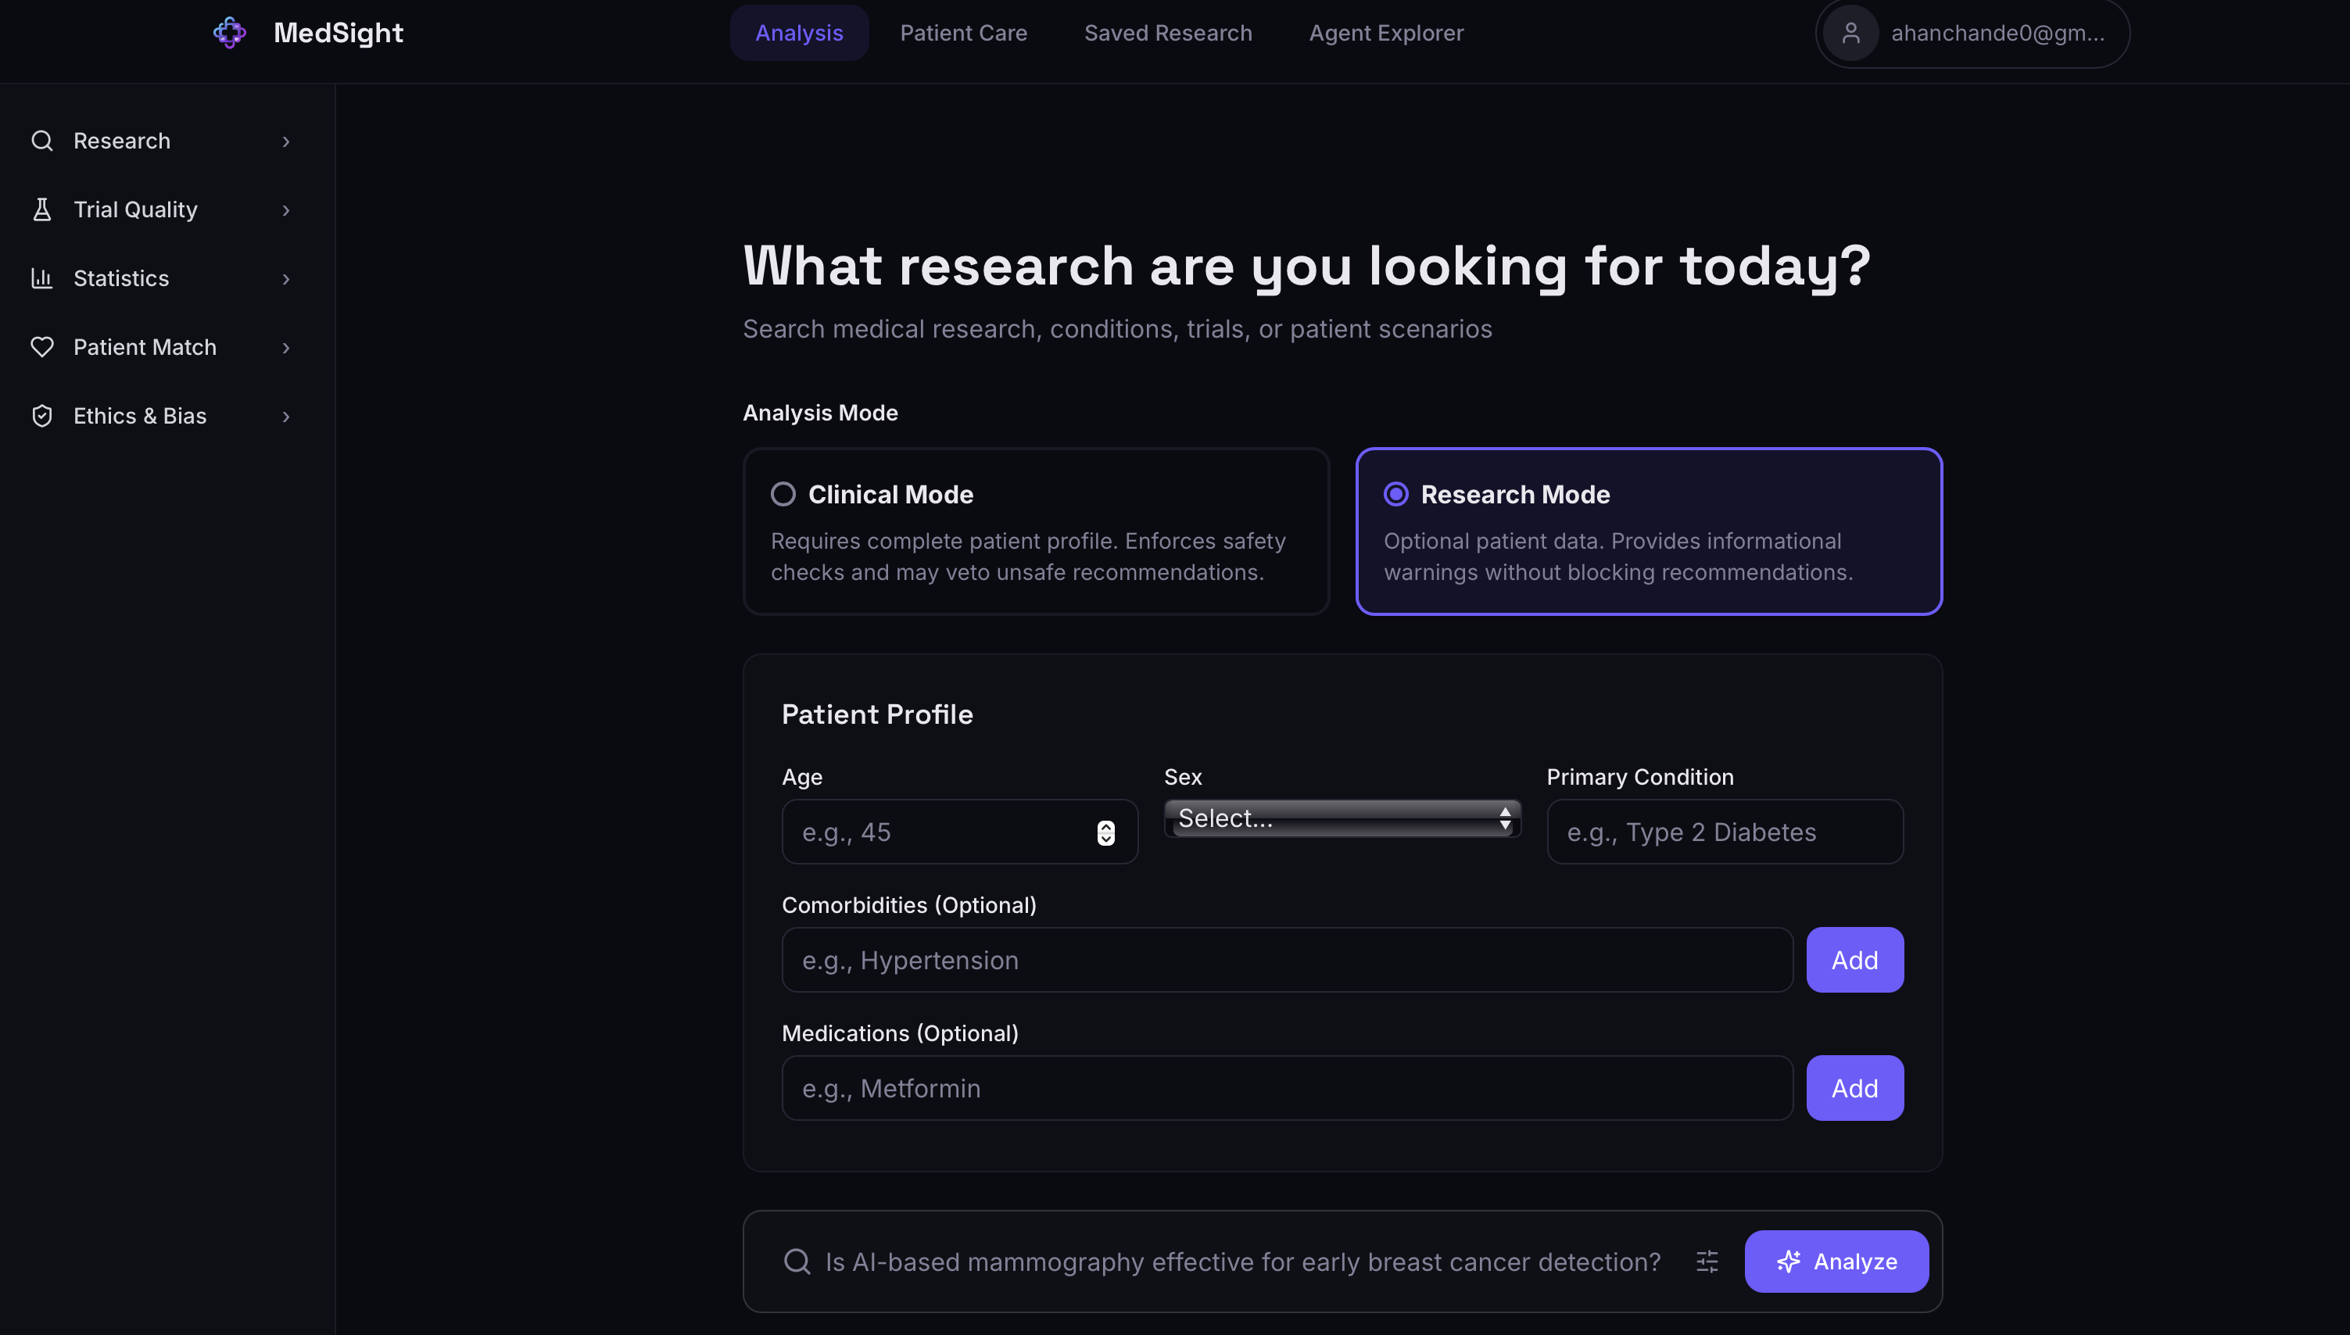Click the Primary Condition input field

[x=1724, y=832]
